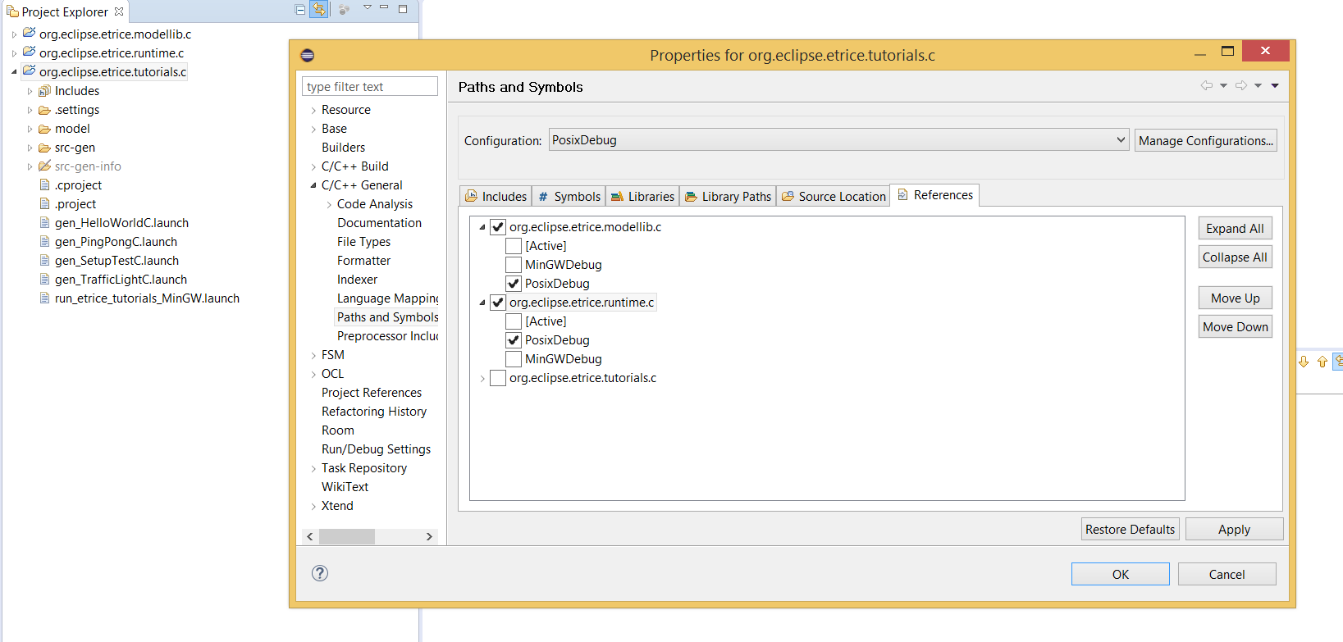
Task: Maximize the Project Explorer view
Action: 403,9
